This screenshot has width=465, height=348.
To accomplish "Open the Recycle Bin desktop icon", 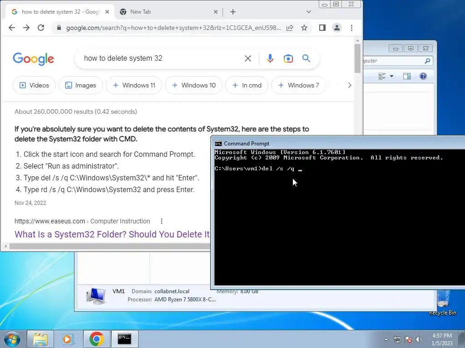I will (x=442, y=303).
